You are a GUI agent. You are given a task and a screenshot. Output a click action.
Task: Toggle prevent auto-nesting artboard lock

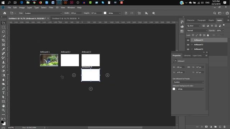tap(204, 35)
